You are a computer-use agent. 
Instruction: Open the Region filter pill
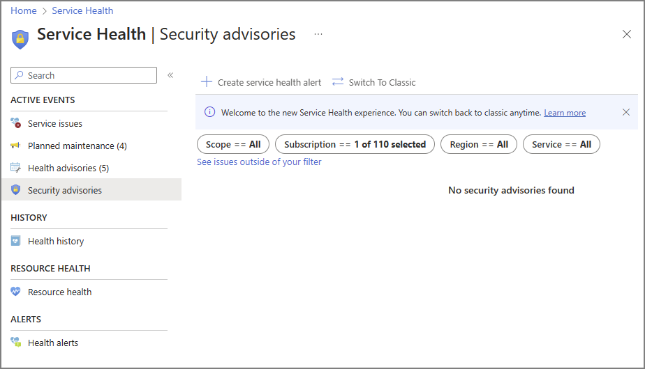(x=479, y=145)
